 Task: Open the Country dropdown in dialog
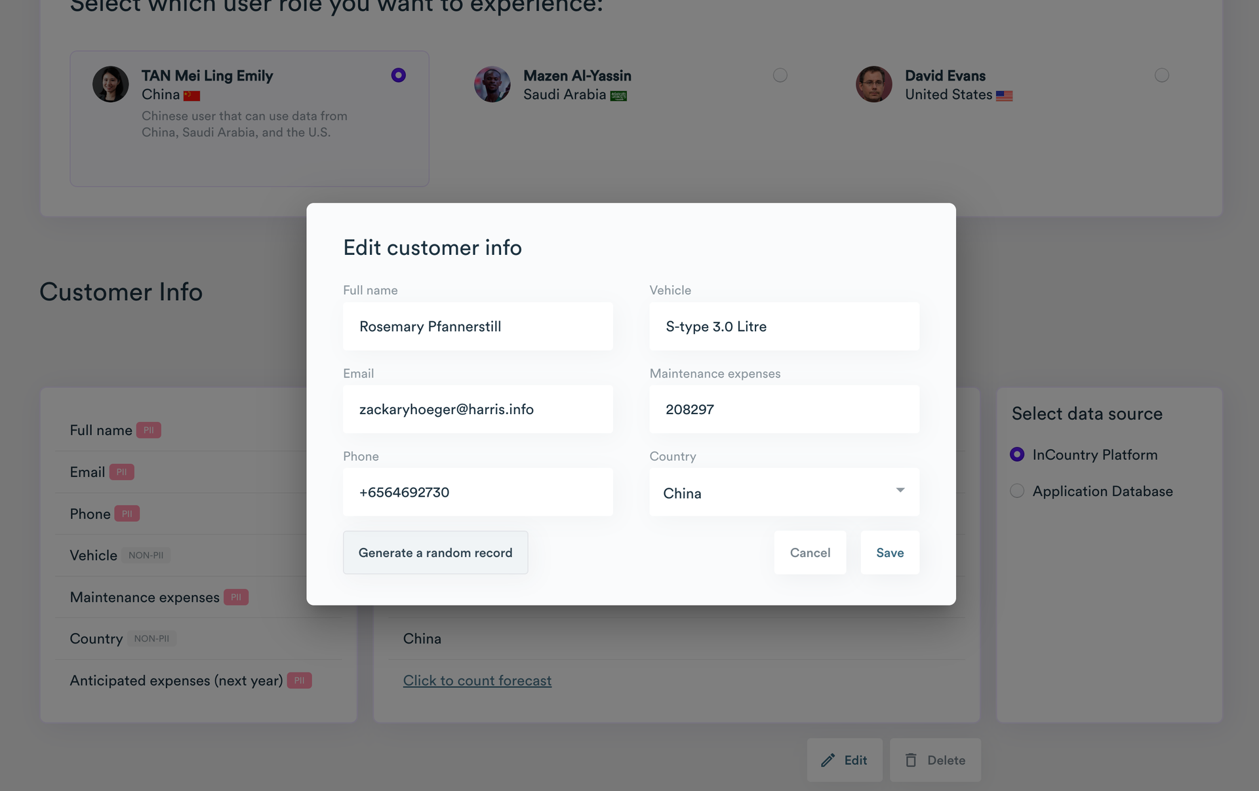point(784,492)
